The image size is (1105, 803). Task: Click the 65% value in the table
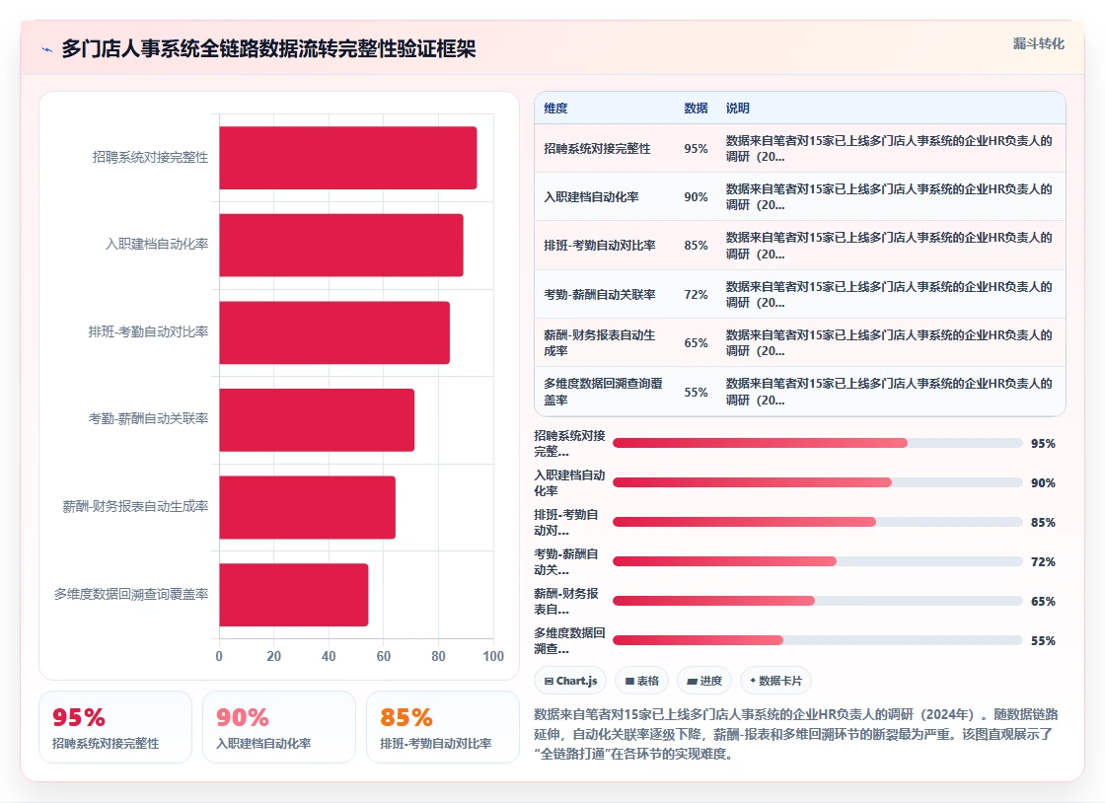pos(696,343)
